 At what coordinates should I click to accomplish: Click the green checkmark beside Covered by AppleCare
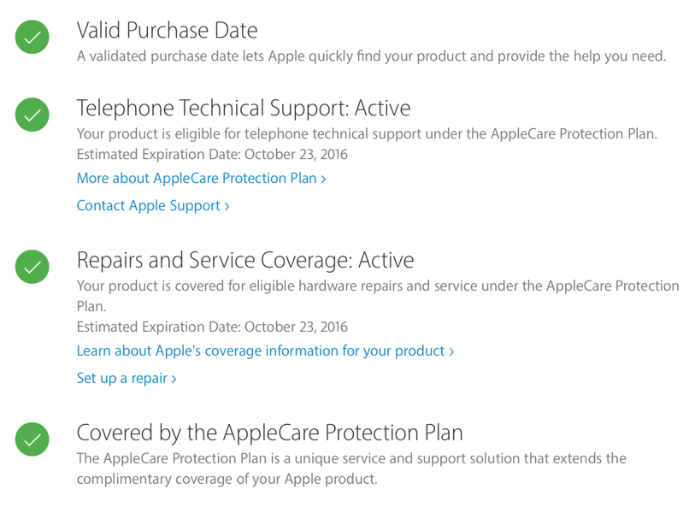(x=32, y=439)
